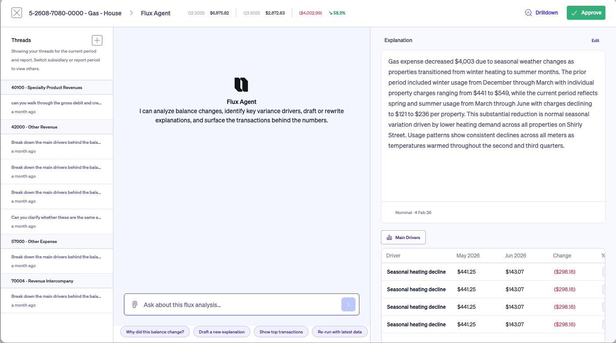Open the 'Can you clarify whether' thread
The height and width of the screenshot is (343, 616).
click(57, 222)
